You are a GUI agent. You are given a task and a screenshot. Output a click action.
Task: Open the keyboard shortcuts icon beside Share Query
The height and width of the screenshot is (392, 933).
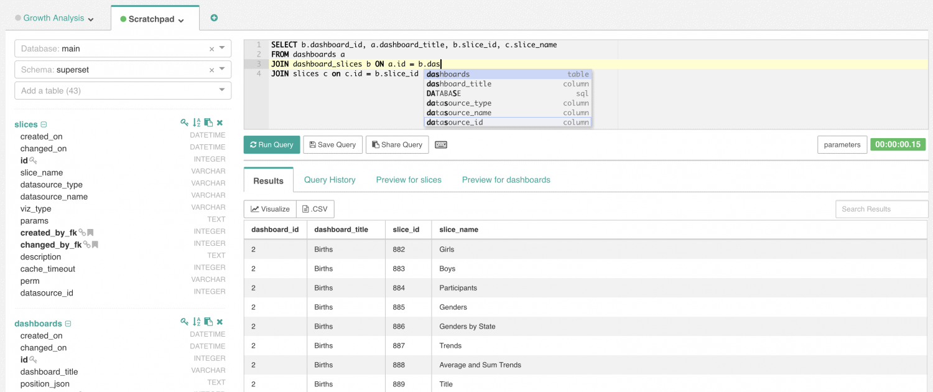pyautogui.click(x=441, y=144)
